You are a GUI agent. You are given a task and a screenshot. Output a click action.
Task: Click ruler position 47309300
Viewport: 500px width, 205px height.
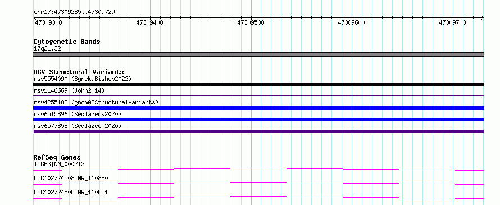point(48,22)
